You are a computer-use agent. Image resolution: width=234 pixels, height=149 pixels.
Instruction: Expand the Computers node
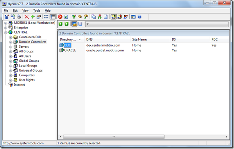click(11, 75)
